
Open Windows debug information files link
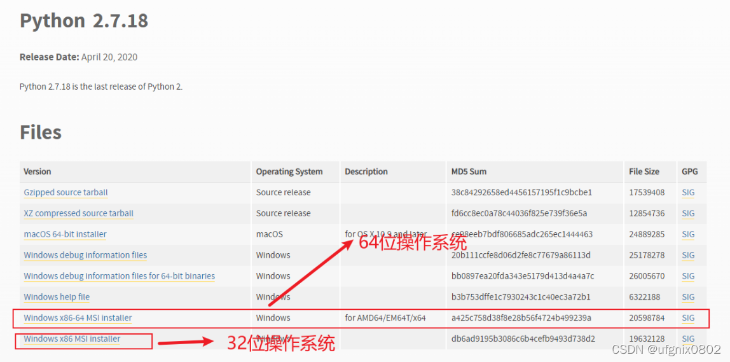(x=85, y=255)
